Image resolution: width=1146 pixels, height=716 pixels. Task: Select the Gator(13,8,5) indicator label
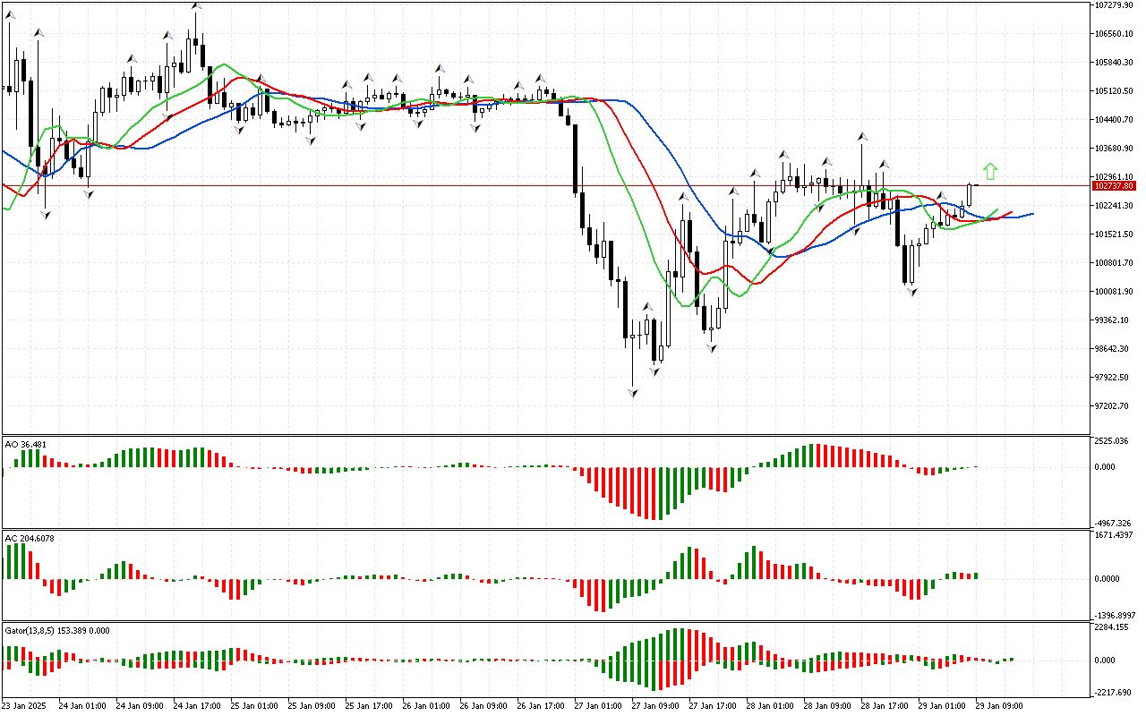[57, 630]
